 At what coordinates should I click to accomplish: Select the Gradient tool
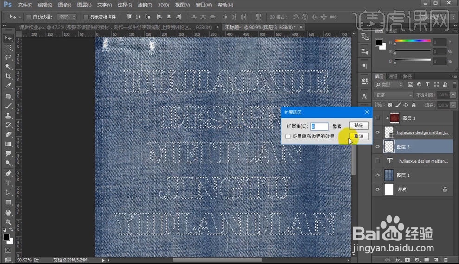pyautogui.click(x=8, y=144)
